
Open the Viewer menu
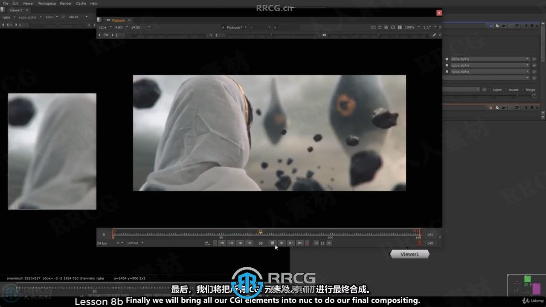tap(28, 3)
